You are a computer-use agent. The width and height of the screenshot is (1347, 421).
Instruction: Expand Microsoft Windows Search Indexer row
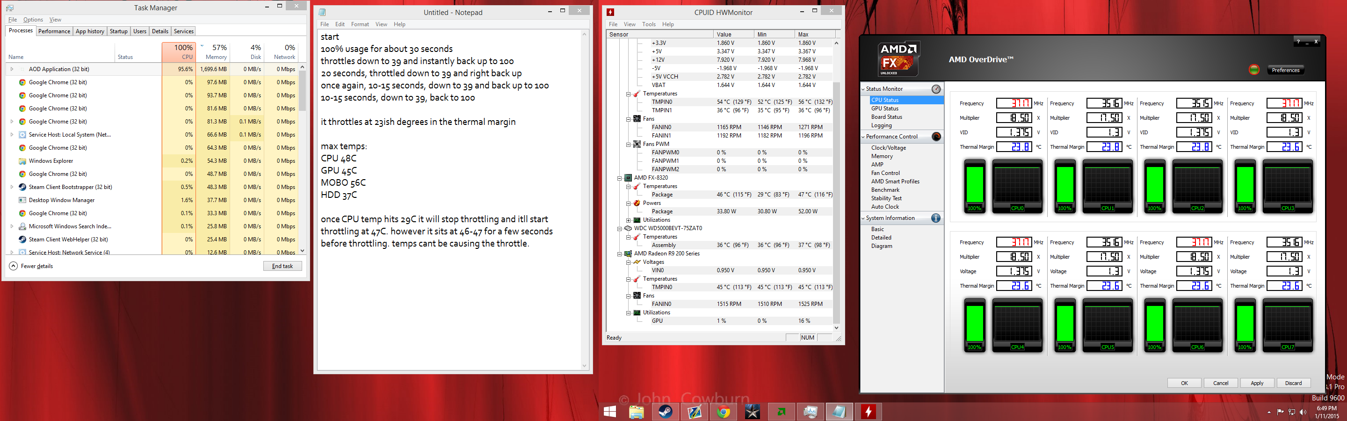click(x=12, y=226)
